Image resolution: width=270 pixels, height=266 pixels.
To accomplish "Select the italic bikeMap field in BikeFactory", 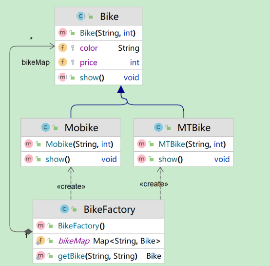I will coord(74,241).
